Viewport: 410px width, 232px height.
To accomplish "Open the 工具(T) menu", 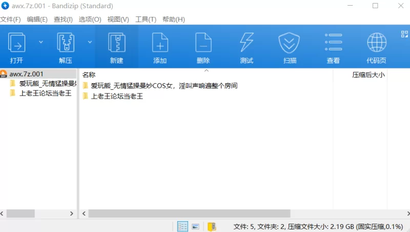I will coord(146,19).
